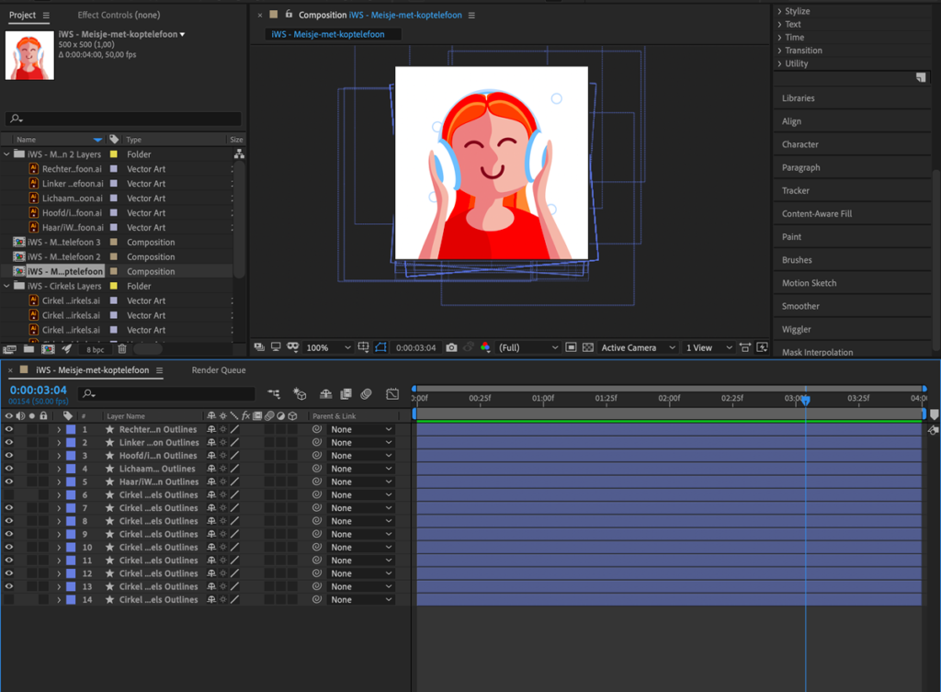The width and height of the screenshot is (941, 692).
Task: Click Show Channel color management icon
Action: click(485, 348)
